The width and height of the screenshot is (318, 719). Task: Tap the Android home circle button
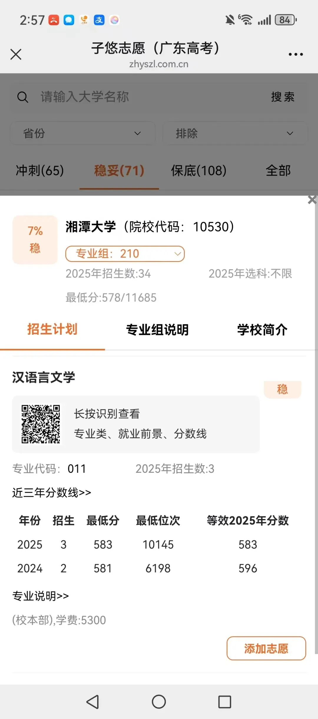(159, 702)
